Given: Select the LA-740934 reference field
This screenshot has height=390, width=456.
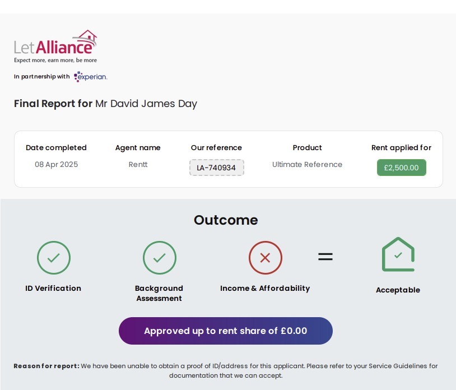Looking at the screenshot, I should pyautogui.click(x=216, y=168).
